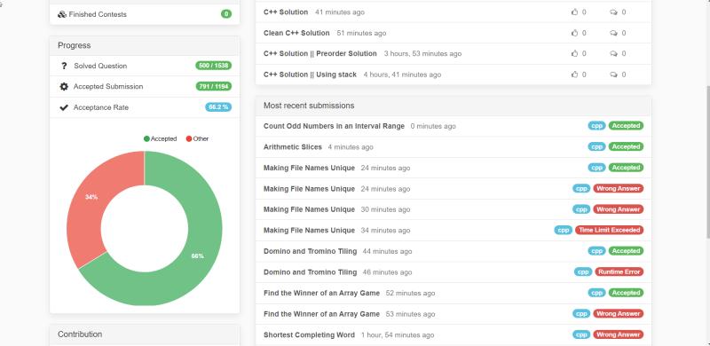Click the Acceptance Rate checkmark icon
This screenshot has height=346, width=710.
64,107
